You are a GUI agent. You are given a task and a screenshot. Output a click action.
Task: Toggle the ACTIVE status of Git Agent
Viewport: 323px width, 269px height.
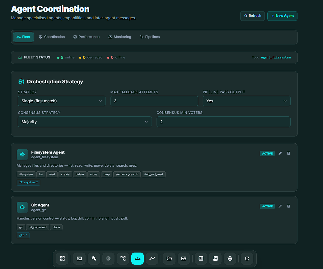pyautogui.click(x=267, y=206)
